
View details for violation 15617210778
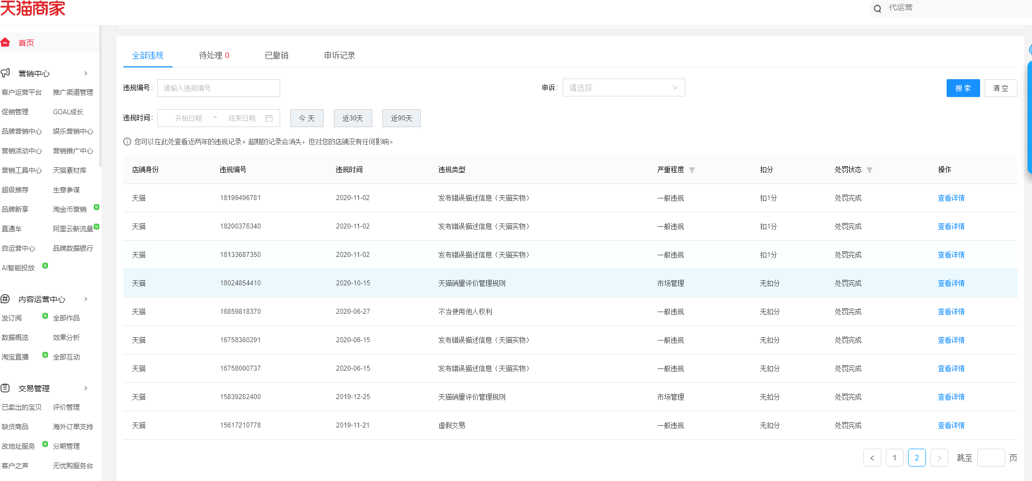951,425
